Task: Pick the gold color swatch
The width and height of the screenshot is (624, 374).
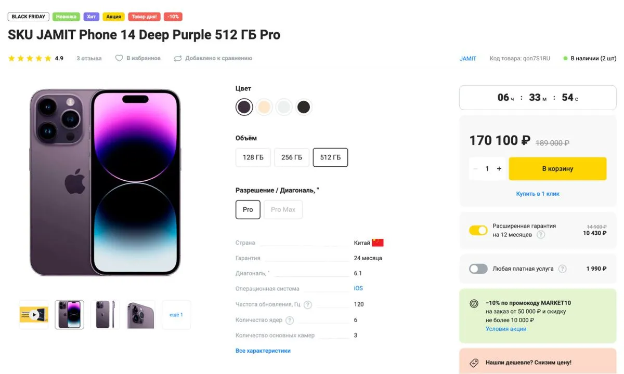Action: click(x=264, y=107)
